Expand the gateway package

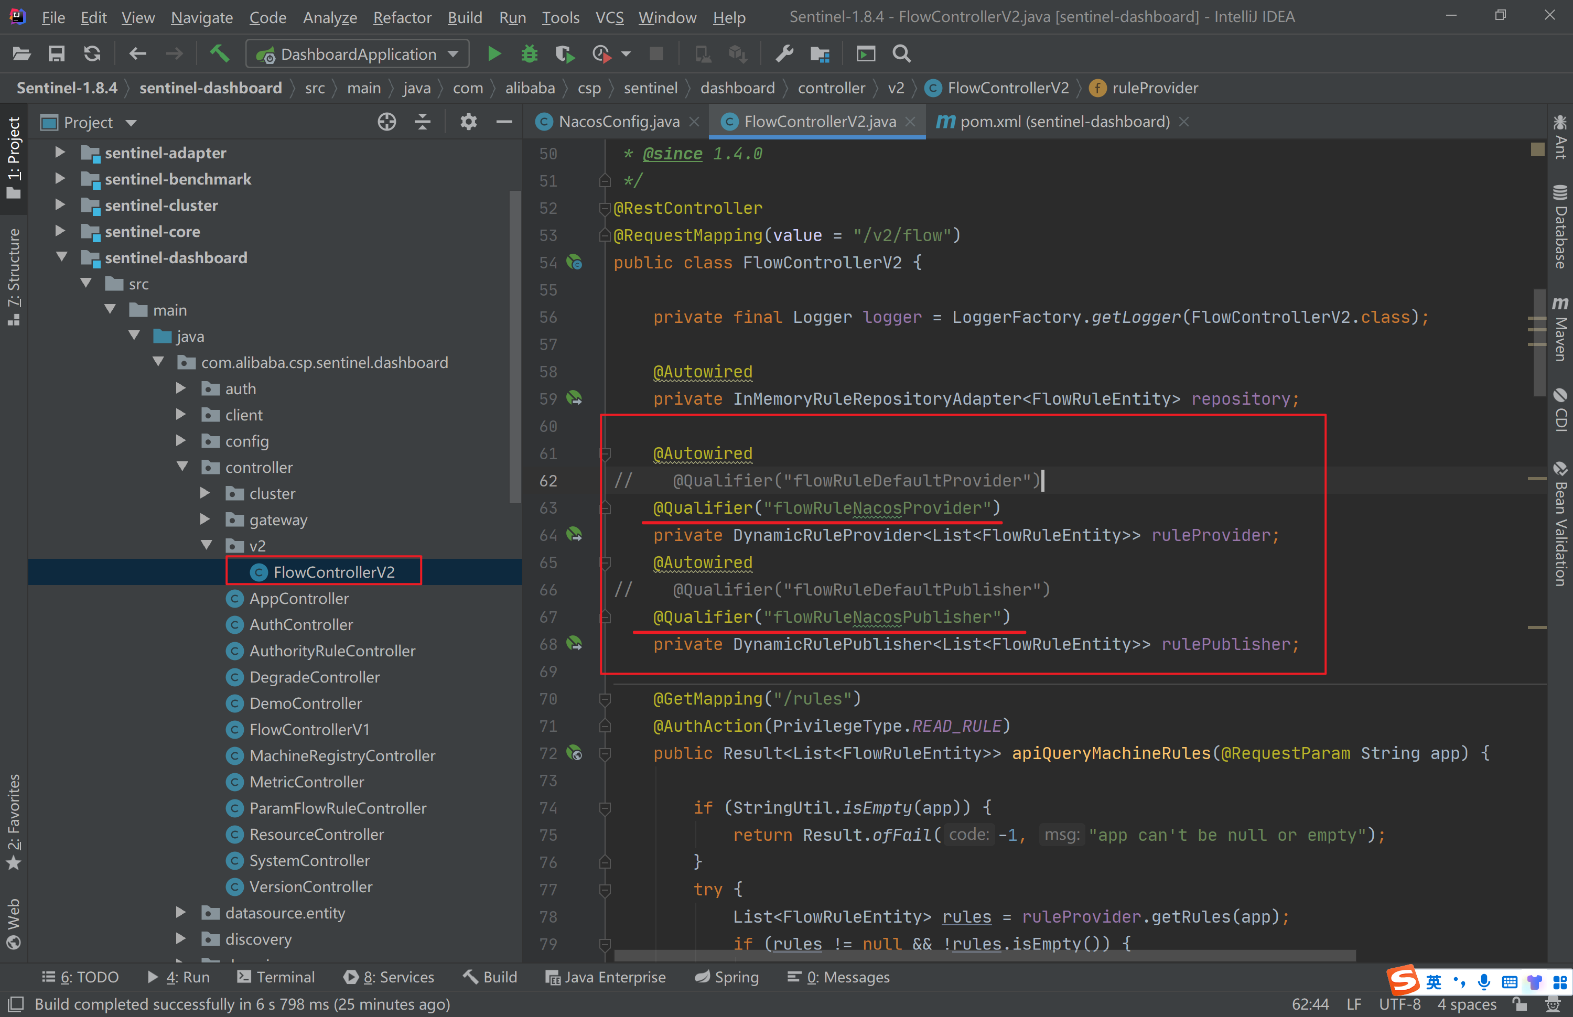click(x=204, y=519)
